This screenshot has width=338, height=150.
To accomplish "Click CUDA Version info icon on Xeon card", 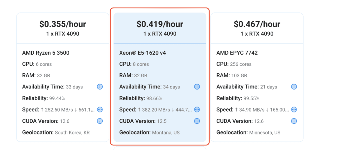I will pyautogui.click(x=197, y=121).
